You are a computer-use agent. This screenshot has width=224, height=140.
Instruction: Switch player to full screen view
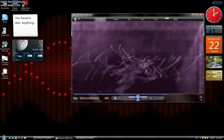pyautogui.click(x=201, y=97)
